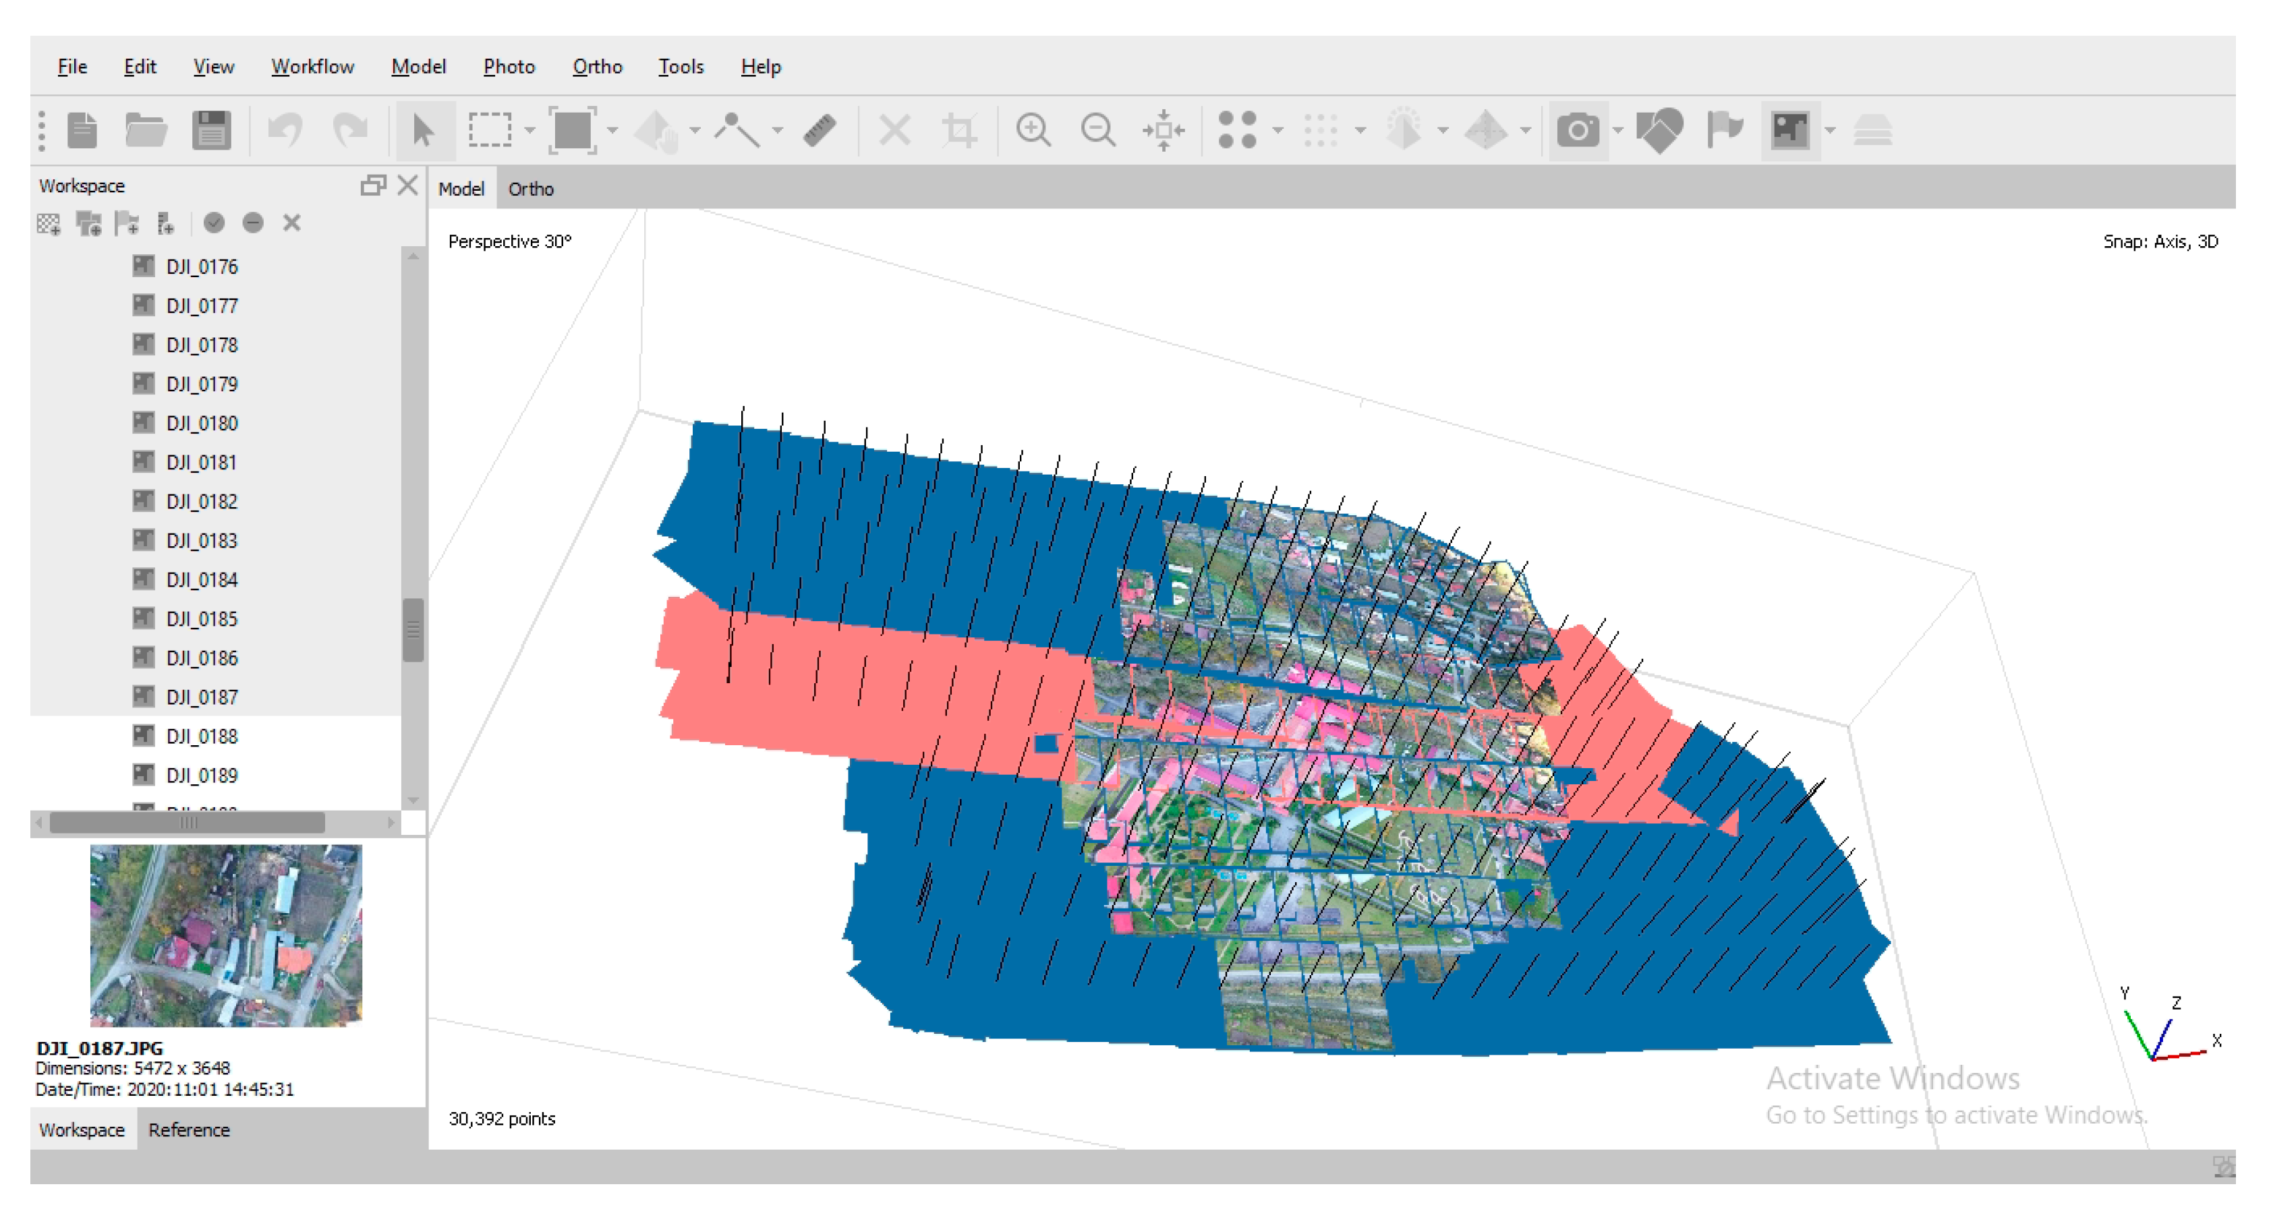Image resolution: width=2269 pixels, height=1224 pixels.
Task: Toggle Show Markers flag icon
Action: click(1724, 130)
